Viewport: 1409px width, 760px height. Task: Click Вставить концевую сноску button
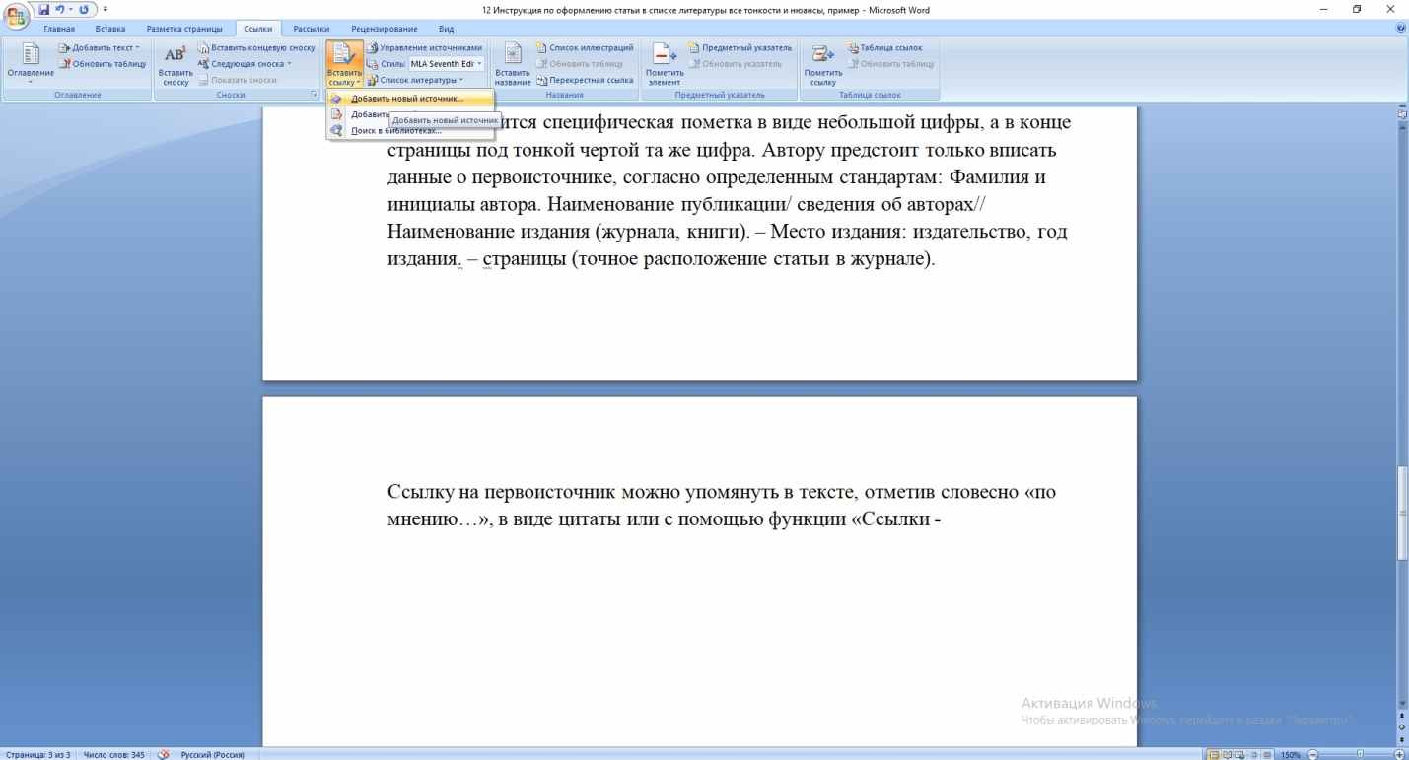256,48
